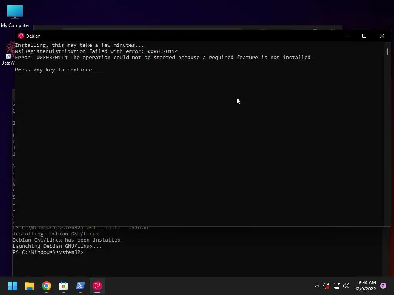Click the Debian console vertical scrollbar thumb
Screen dimensions: 394x295
[388, 51]
